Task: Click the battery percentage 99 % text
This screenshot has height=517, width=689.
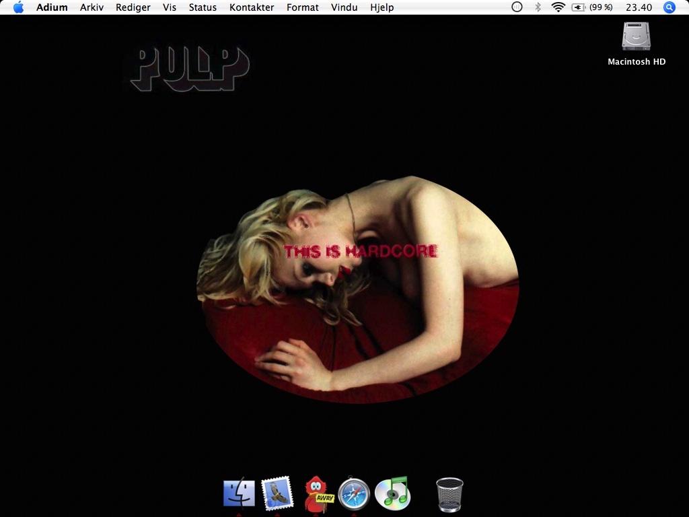Action: 601,7
